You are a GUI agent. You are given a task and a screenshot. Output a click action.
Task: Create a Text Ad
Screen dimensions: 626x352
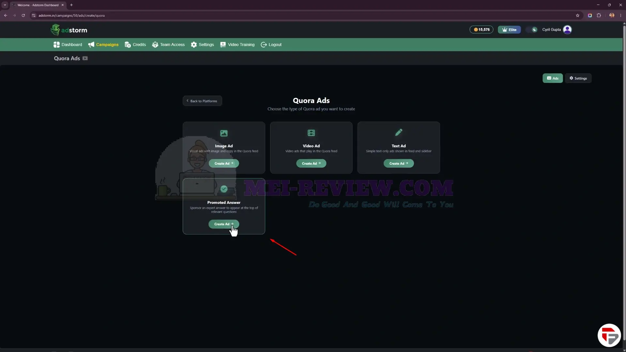[399, 163]
